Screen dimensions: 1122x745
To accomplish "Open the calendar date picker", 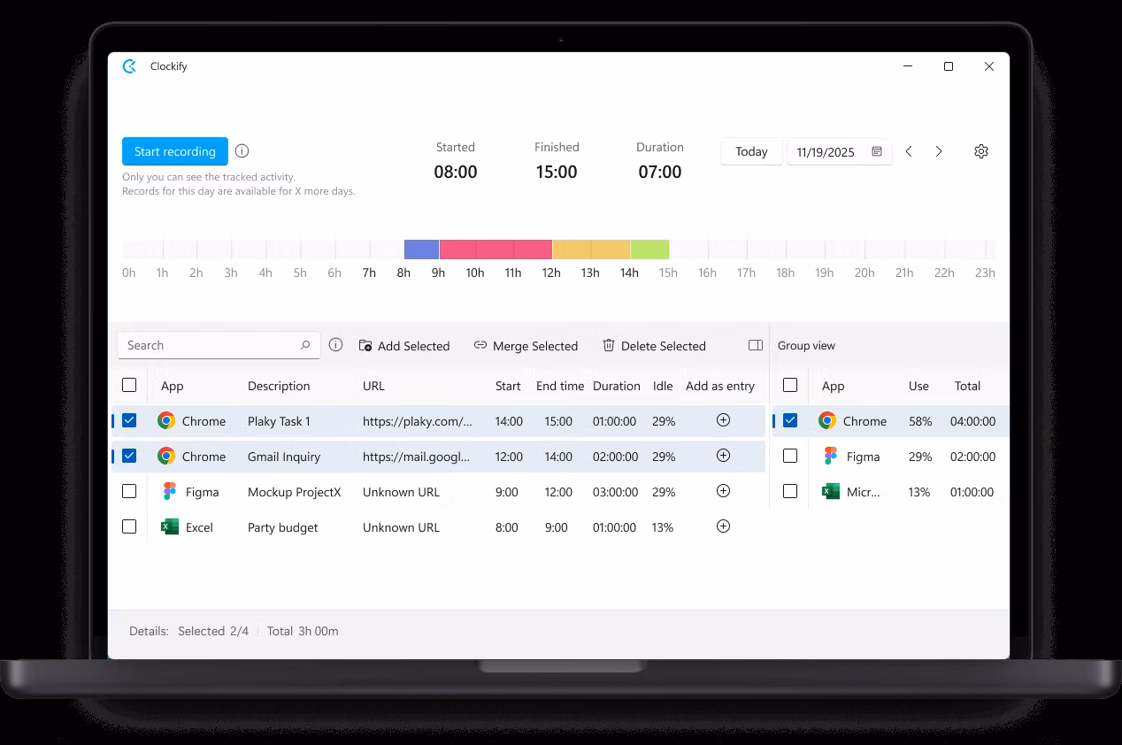I will point(877,151).
